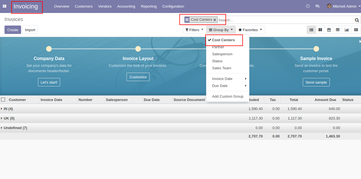Close the Group By dropdown
This screenshot has height=179, width=361.
(x=221, y=30)
